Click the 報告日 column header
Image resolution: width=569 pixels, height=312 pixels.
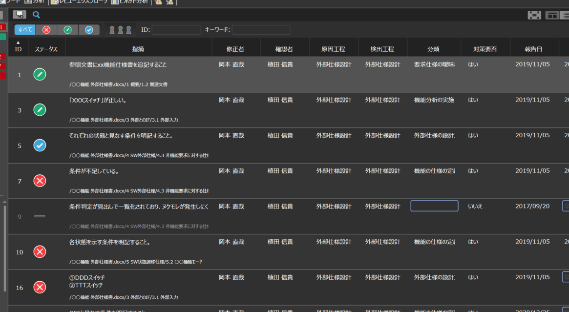534,49
